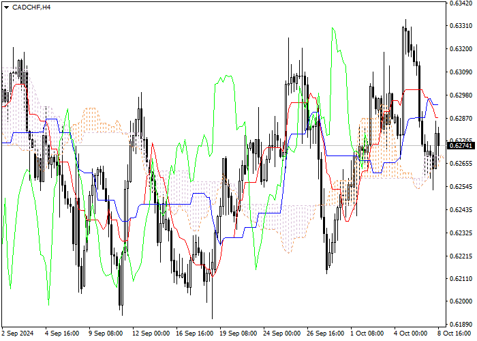477x341 pixels.
Task: Select the 1 Oct 08:00 time label
Action: 367,333
